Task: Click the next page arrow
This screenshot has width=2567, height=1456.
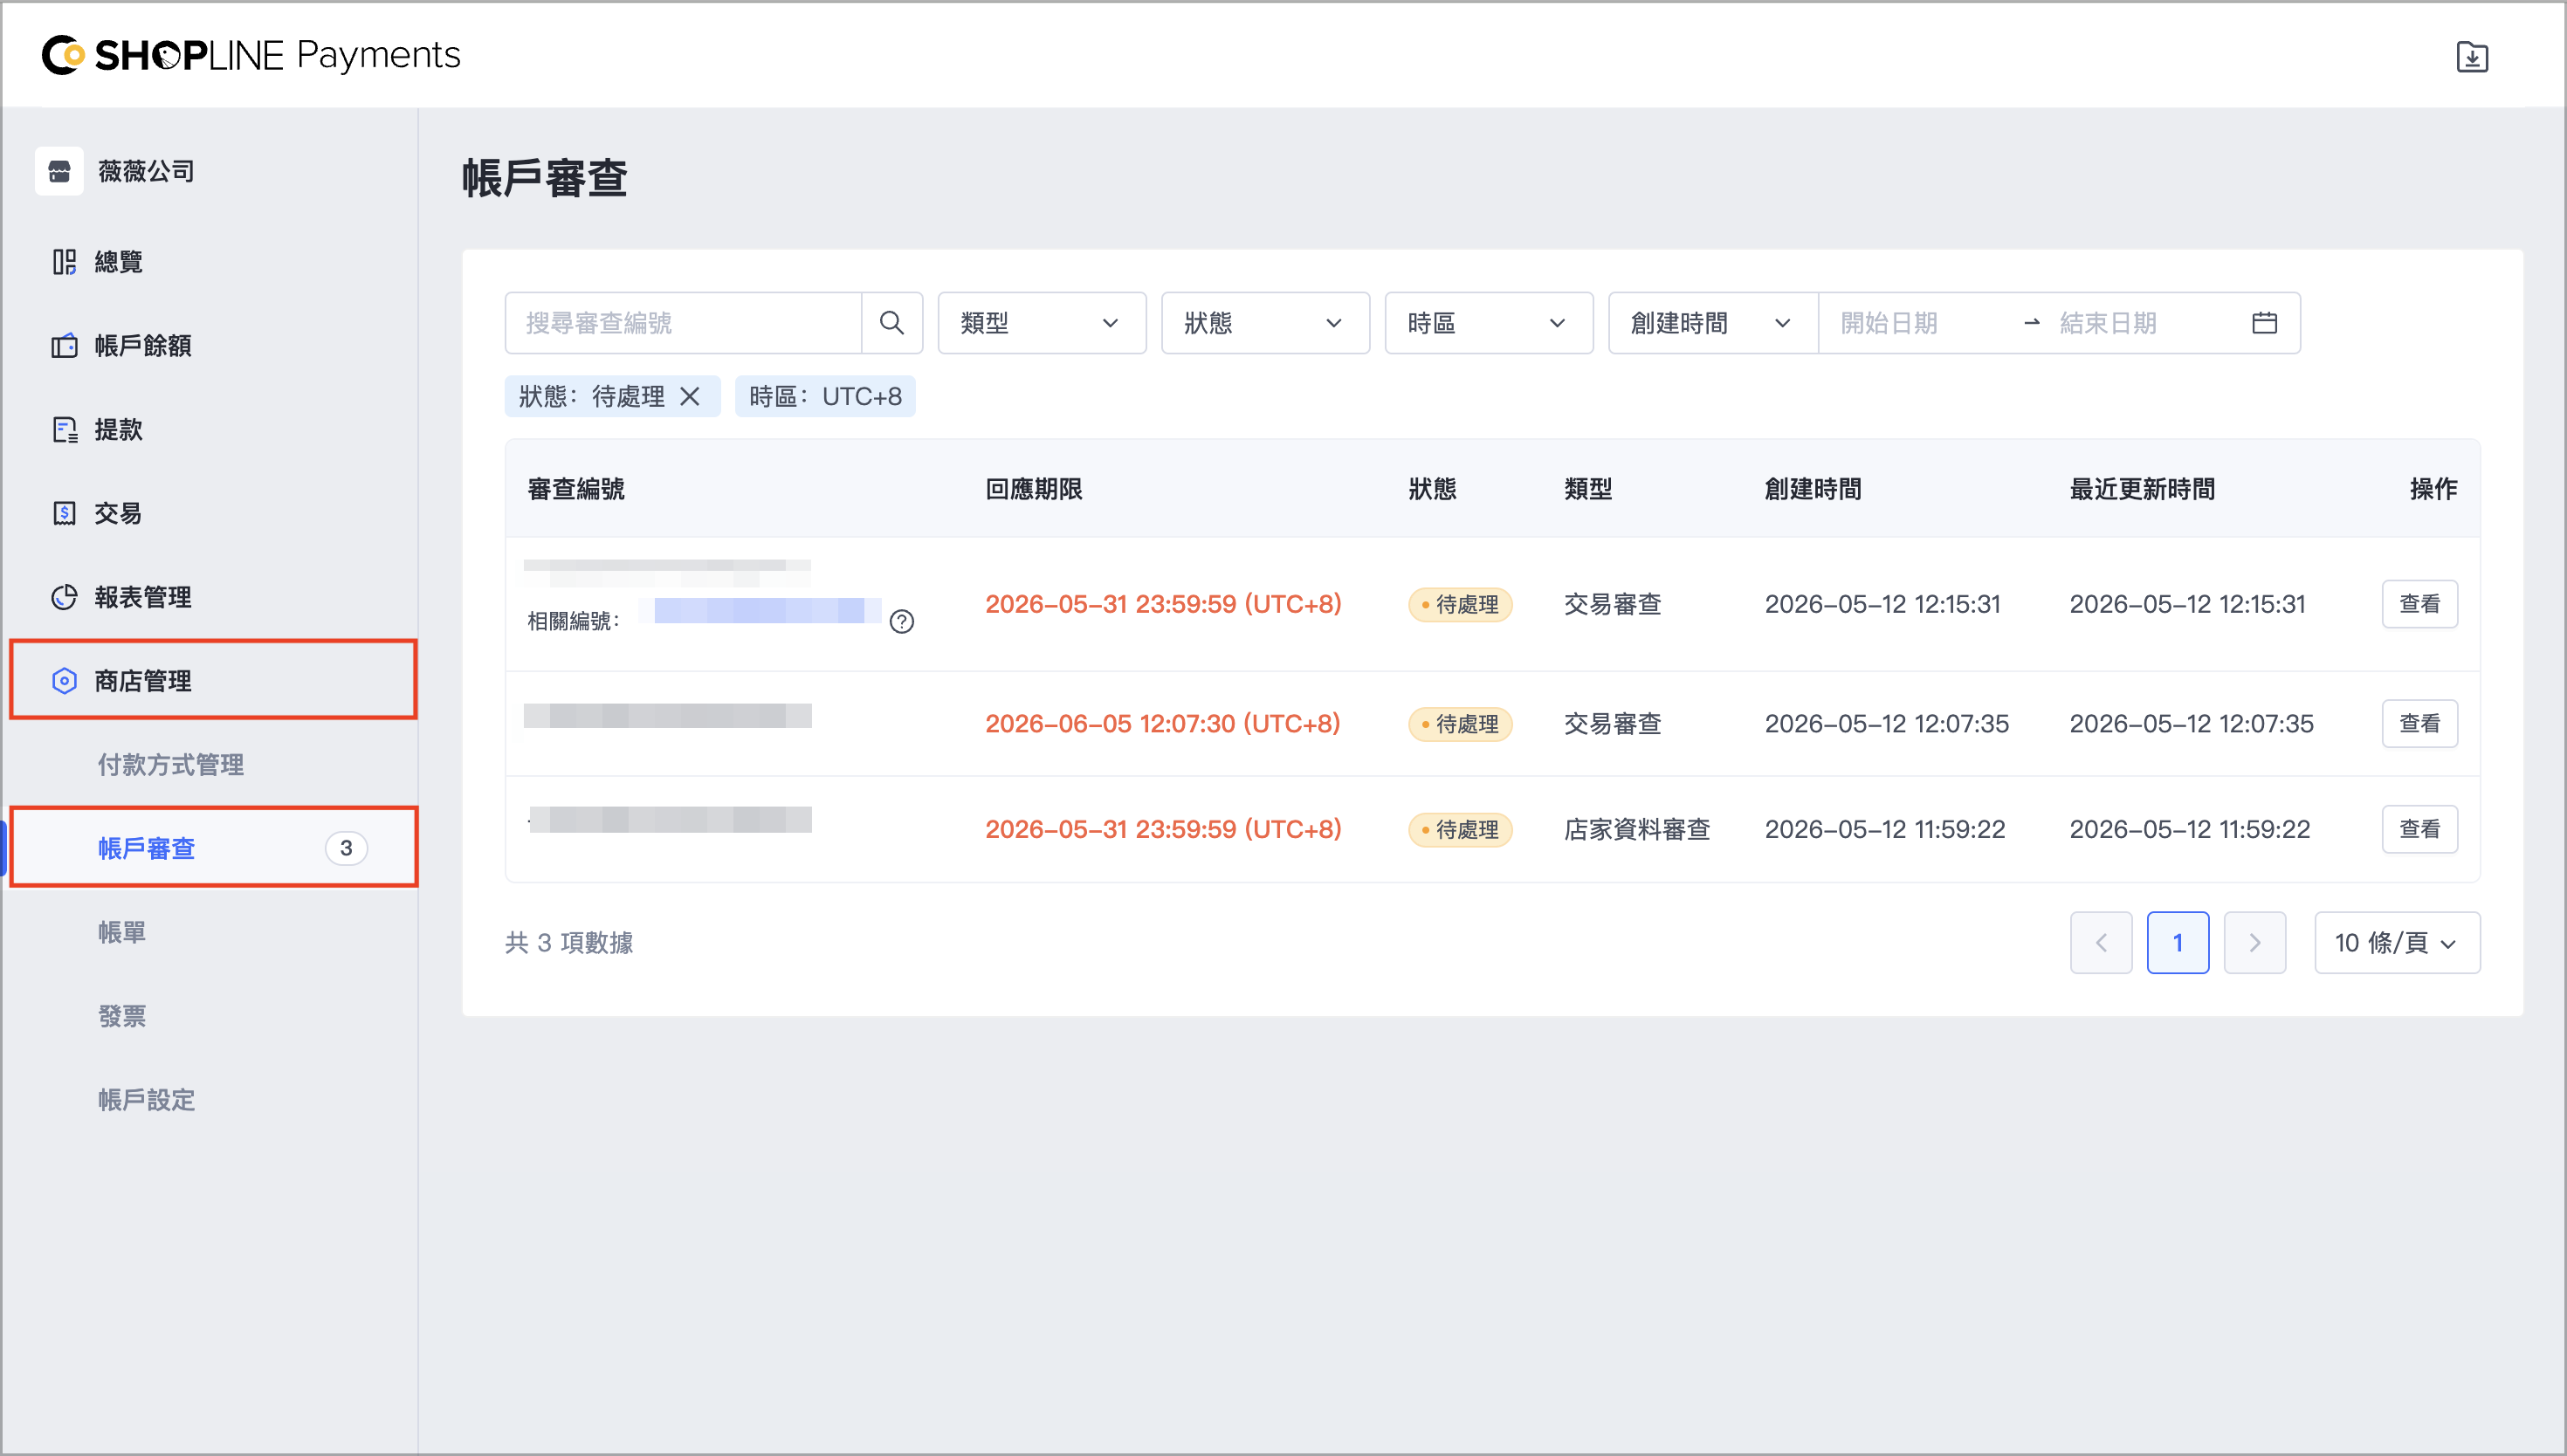Action: click(x=2254, y=943)
